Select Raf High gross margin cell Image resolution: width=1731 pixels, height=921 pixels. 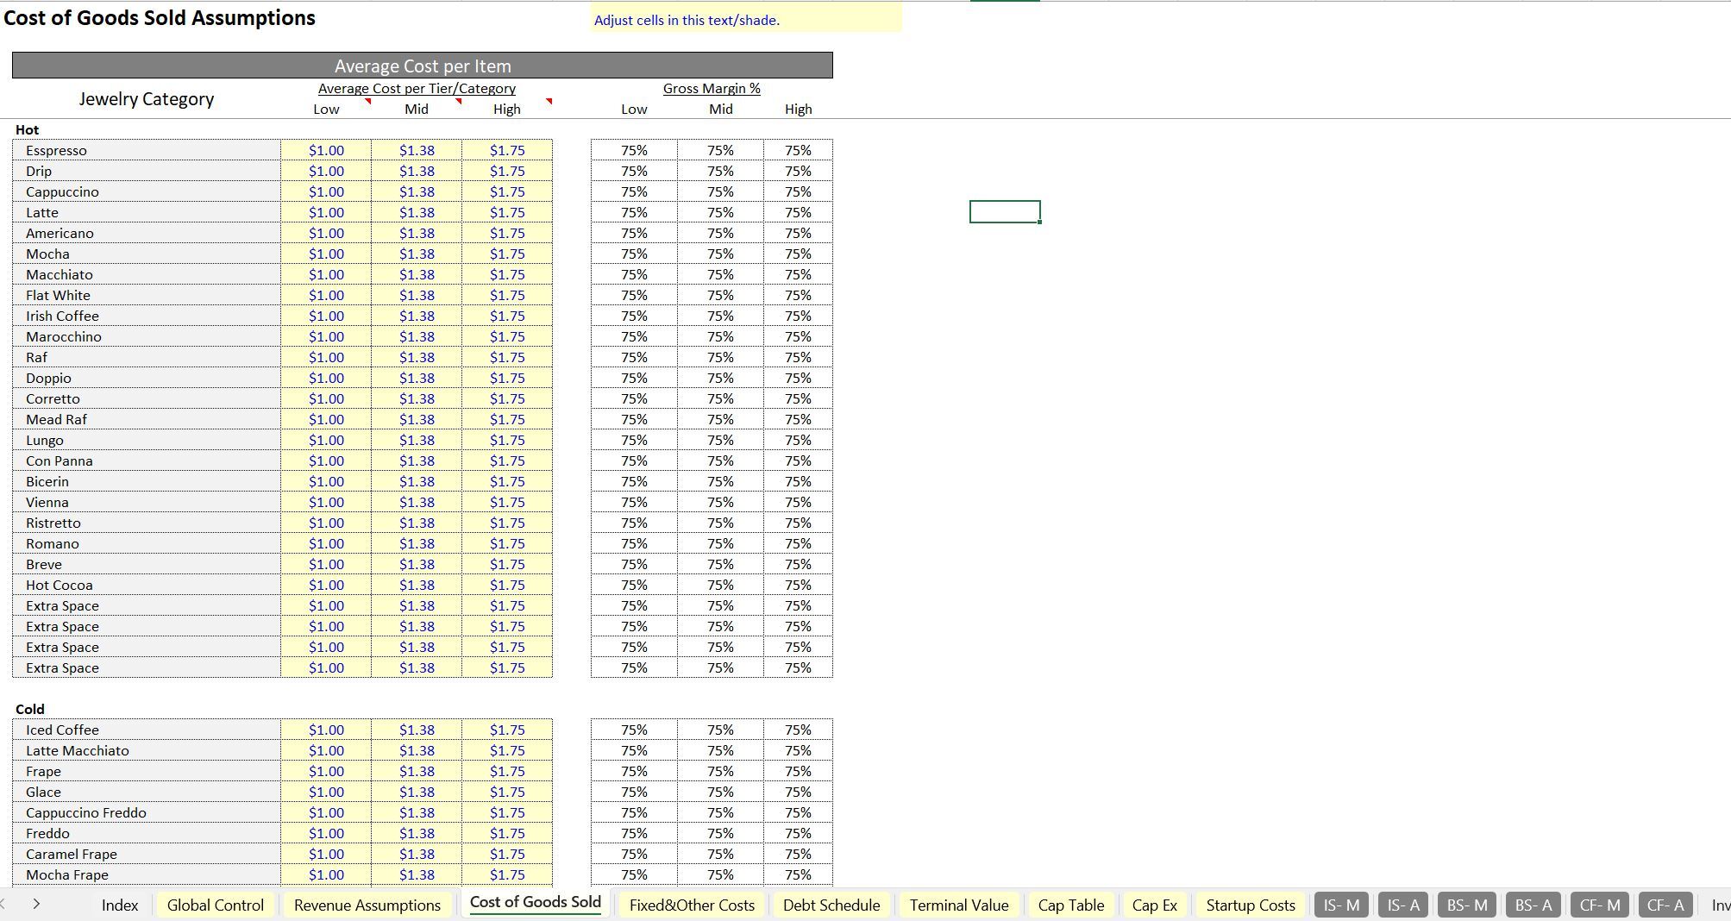(x=798, y=357)
